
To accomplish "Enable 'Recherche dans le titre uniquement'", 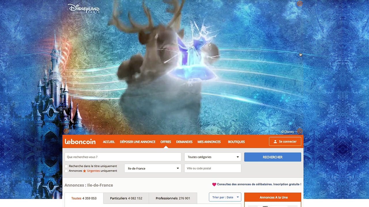I will point(66,166).
